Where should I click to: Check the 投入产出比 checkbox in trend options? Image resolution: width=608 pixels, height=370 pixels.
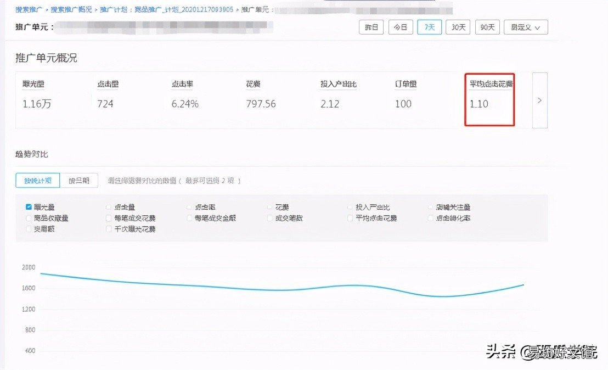[x=350, y=207]
